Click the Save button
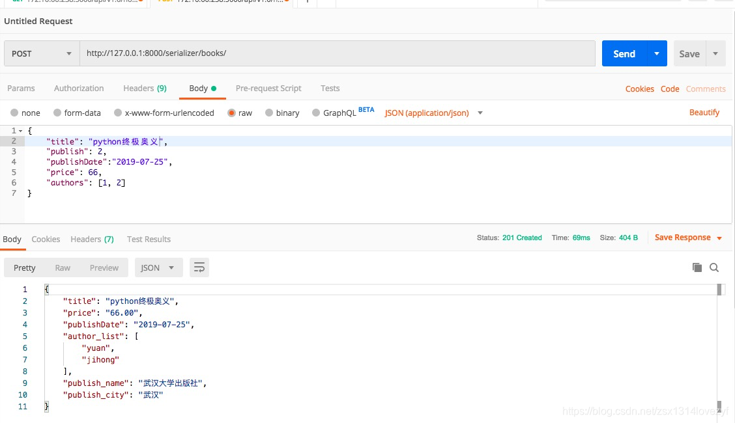 pos(689,54)
